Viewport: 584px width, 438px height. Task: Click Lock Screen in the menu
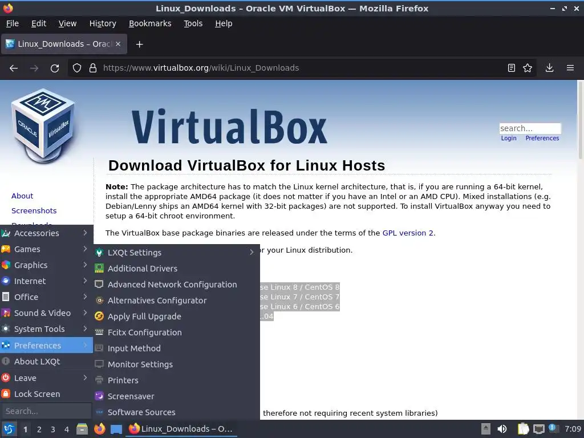tap(46, 394)
